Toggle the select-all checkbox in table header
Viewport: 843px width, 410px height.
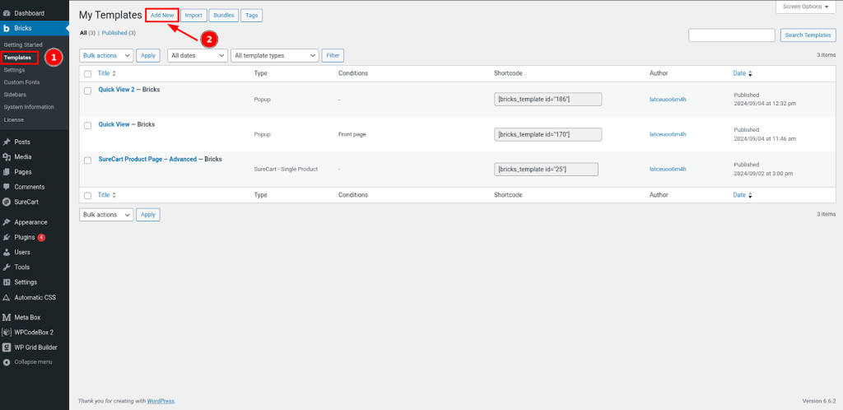pos(88,73)
